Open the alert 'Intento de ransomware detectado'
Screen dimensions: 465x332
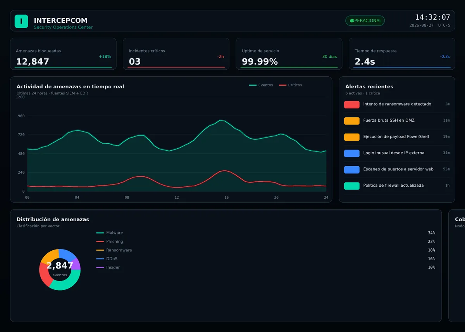tap(397, 104)
